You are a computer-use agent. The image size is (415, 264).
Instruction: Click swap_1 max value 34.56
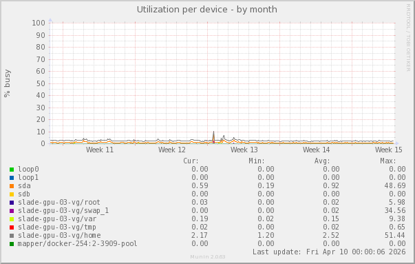(x=395, y=210)
